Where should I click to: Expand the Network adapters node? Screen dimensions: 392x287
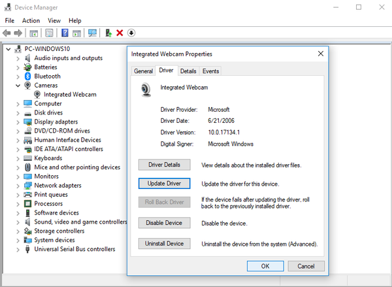point(18,185)
